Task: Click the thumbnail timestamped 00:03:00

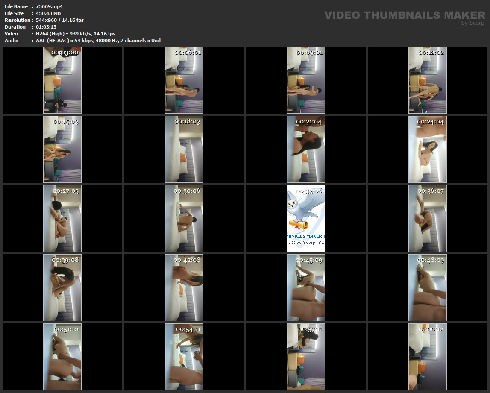Action: click(62, 80)
